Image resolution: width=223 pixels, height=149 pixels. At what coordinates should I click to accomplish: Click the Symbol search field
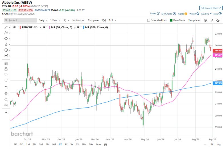20,20
